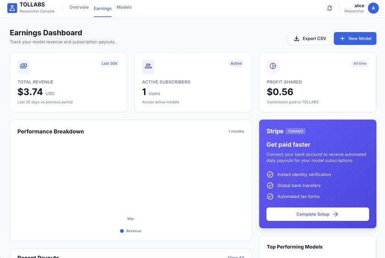Click the Last 30d badge

click(109, 63)
